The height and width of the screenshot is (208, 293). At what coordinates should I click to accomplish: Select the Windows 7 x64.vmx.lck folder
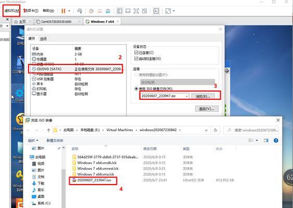coord(94,174)
